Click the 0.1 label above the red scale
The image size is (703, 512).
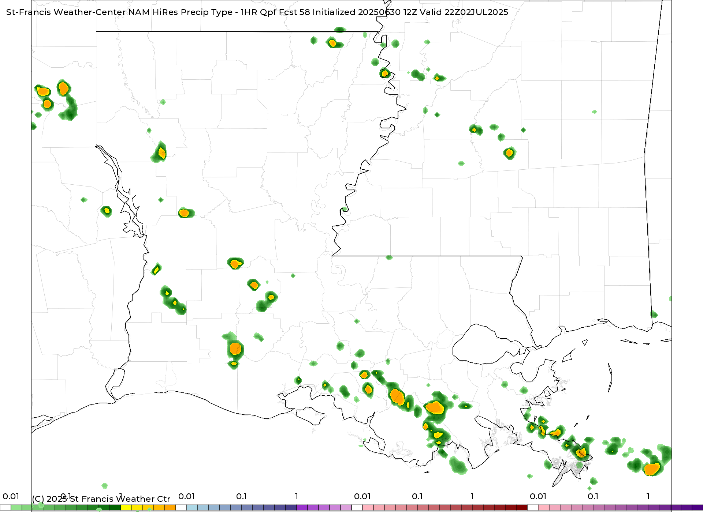(417, 496)
